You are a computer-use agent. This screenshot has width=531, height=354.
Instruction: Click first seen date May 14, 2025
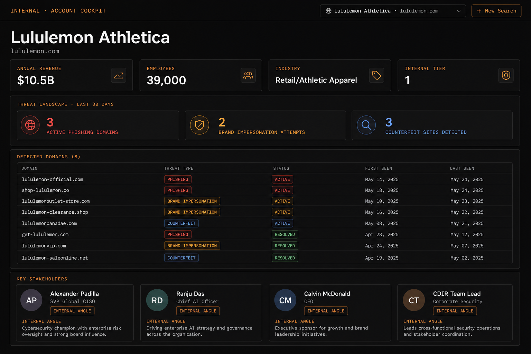click(382, 179)
